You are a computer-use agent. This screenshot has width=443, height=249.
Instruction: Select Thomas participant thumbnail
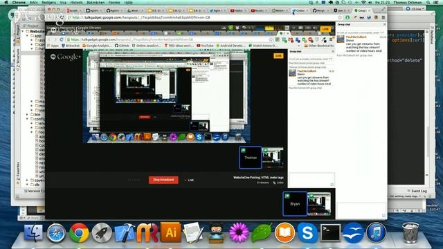pyautogui.click(x=251, y=158)
